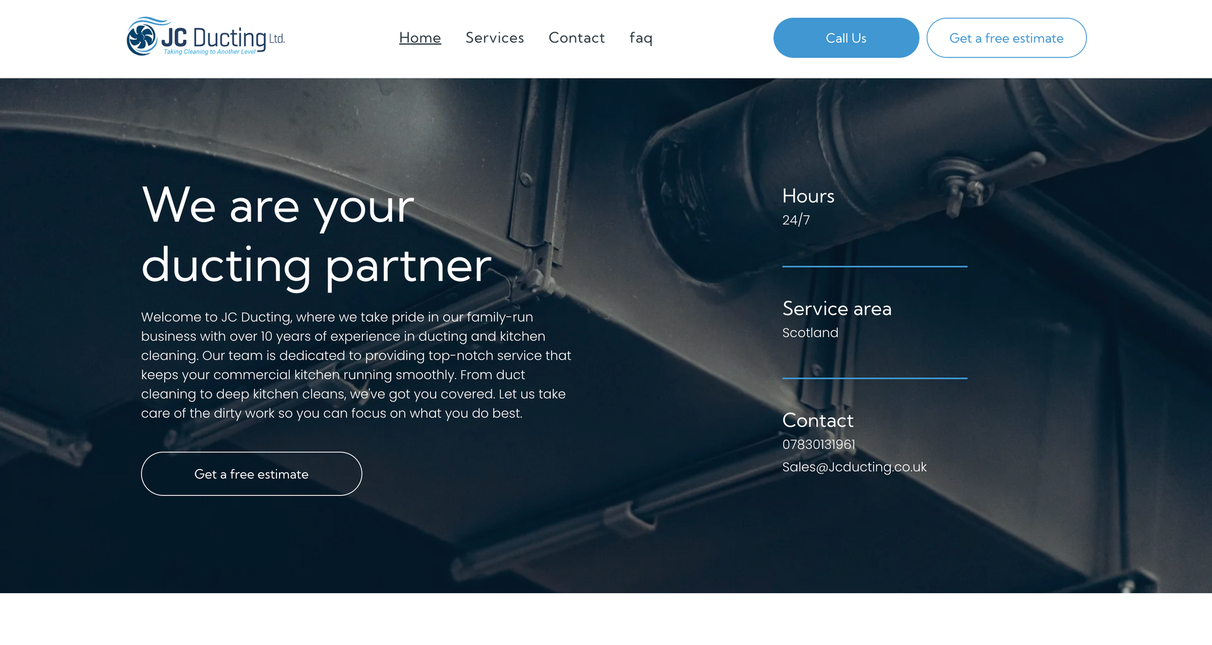Click the logo tagline 'Taking Cleaning to Another Level'
The height and width of the screenshot is (645, 1212).
[x=210, y=52]
